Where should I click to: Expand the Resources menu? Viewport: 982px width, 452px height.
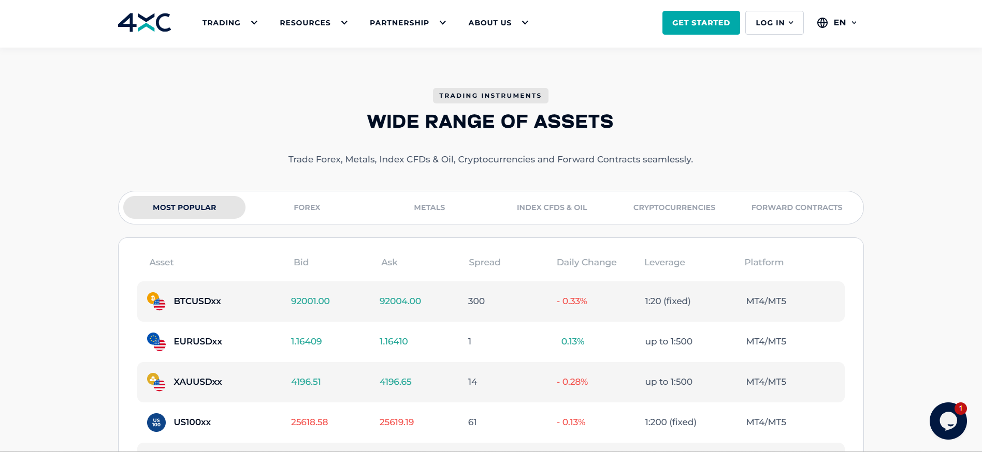click(313, 23)
